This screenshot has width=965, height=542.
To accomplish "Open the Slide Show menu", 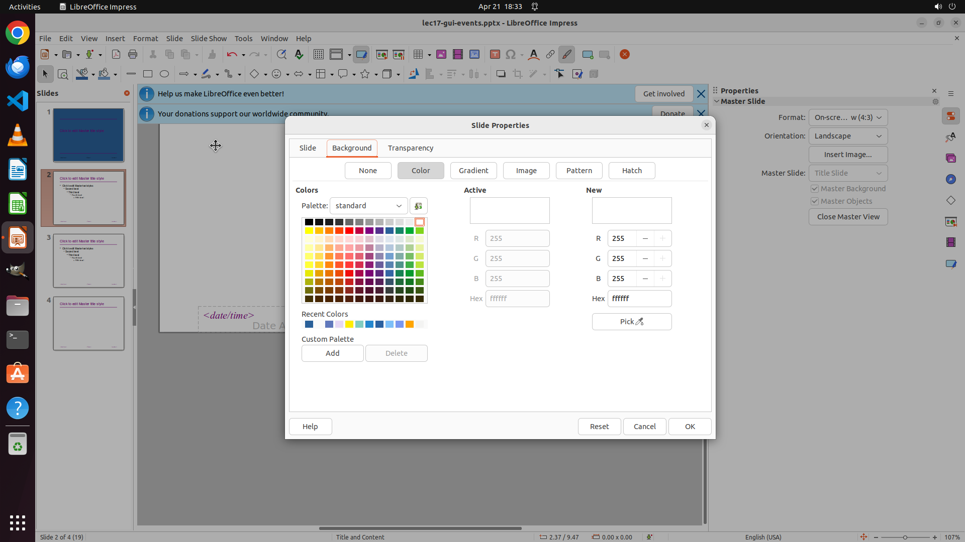I will pyautogui.click(x=209, y=39).
